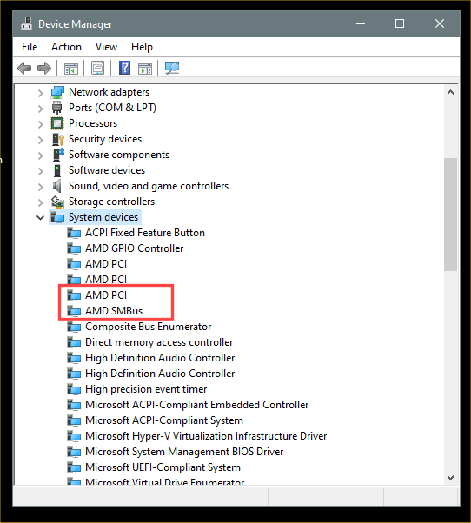Click Scan for hardware changes icon
This screenshot has width=471, height=523.
pos(172,68)
